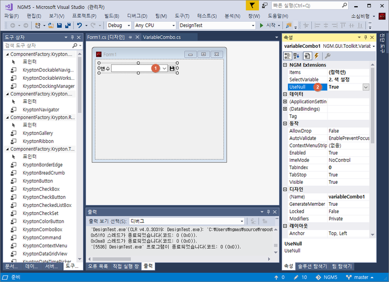Open properties object selector dropdown
The height and width of the screenshot is (282, 389).
pyautogui.click(x=373, y=46)
